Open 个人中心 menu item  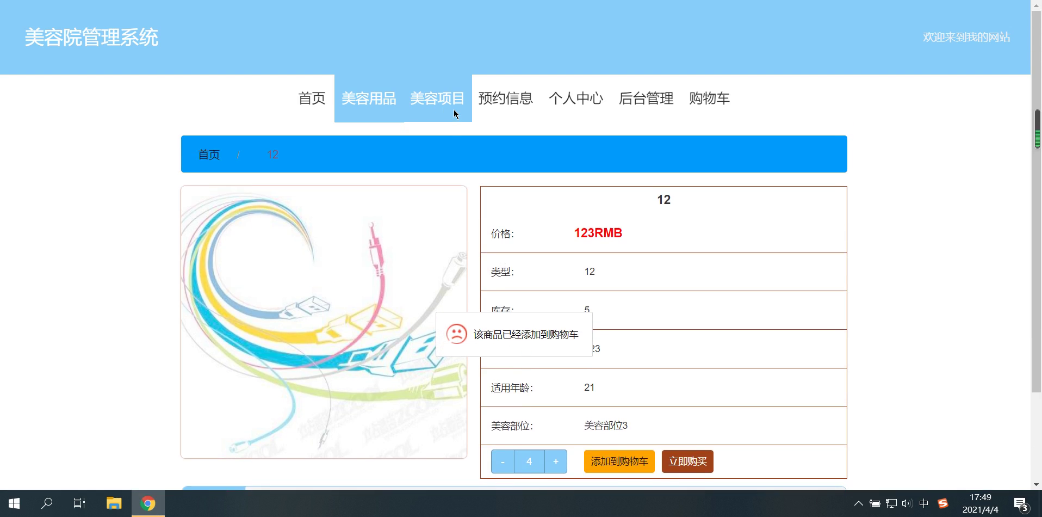(x=576, y=99)
